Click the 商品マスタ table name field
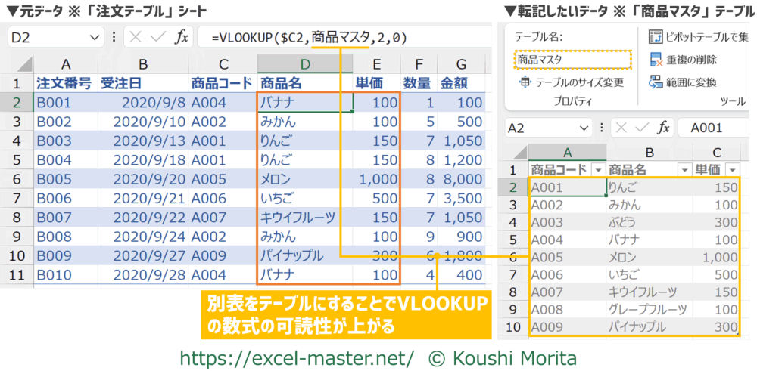Viewport: 757px width, 371px height. tap(572, 59)
